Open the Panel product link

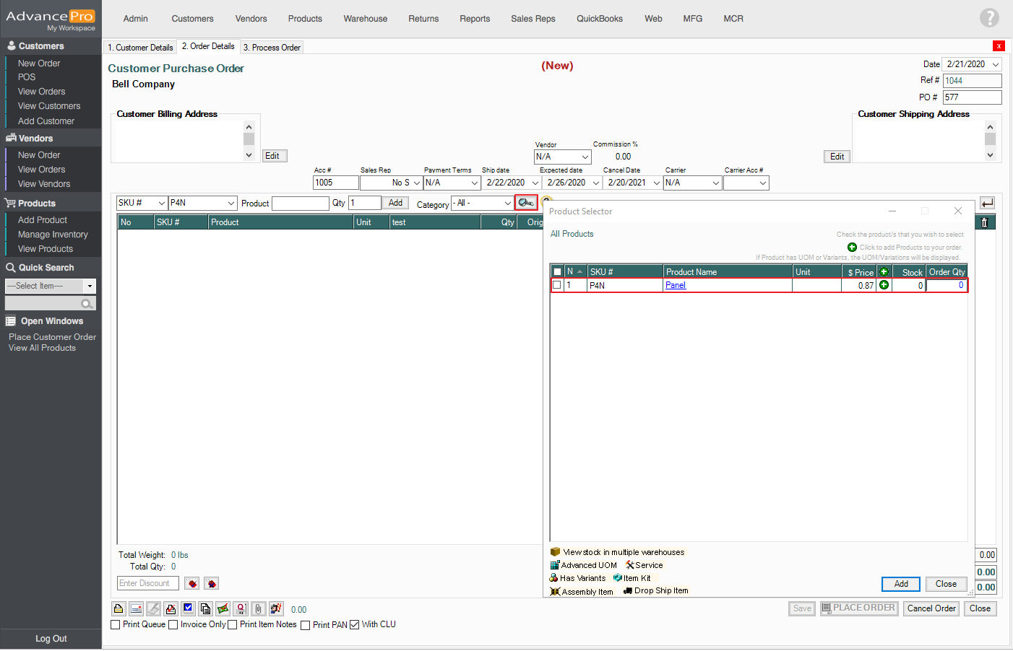(x=676, y=285)
